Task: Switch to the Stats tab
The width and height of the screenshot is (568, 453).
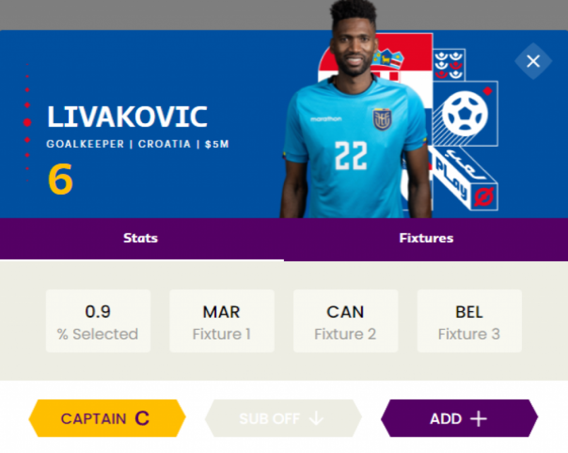Action: 141,238
